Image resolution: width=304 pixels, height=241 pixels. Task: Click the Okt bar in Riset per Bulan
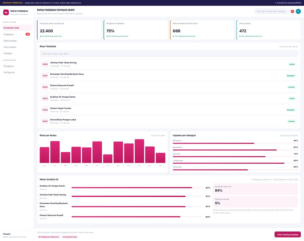tap(139, 151)
